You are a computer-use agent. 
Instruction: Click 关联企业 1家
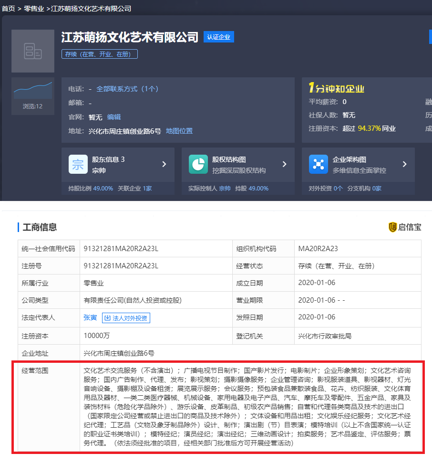coord(134,189)
